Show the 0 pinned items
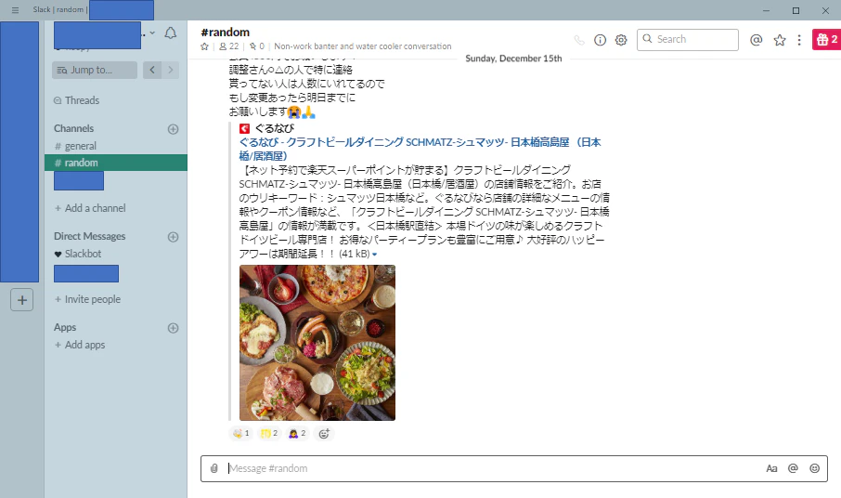Image resolution: width=841 pixels, height=498 pixels. pos(257,46)
